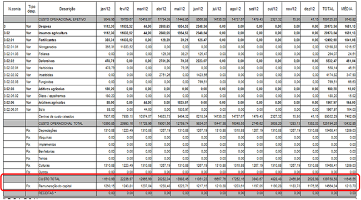361x200 pixels.
Task: Select the dez/12 column header
Action: [x=309, y=9]
